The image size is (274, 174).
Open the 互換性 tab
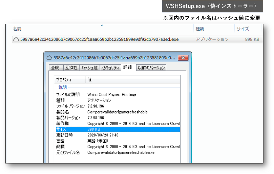pos(71,68)
